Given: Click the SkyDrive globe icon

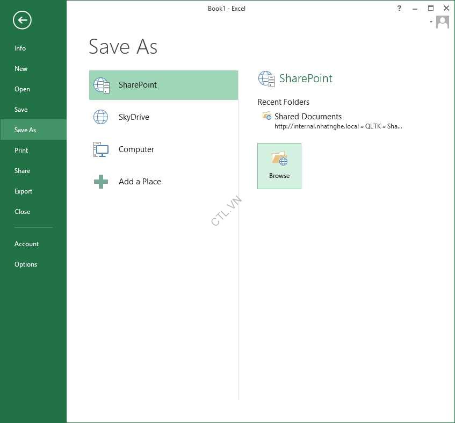Looking at the screenshot, I should [x=101, y=117].
